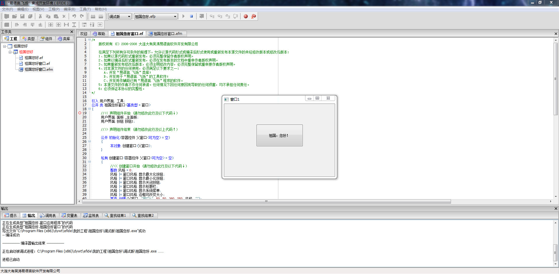This screenshot has height=274, width=559.
Task: Open the 编辑(E) menu
Action: 23,9
